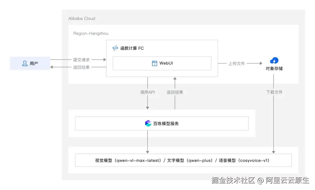Click the 函数计算 FC title
The width and height of the screenshot is (315, 190).
coord(132,48)
